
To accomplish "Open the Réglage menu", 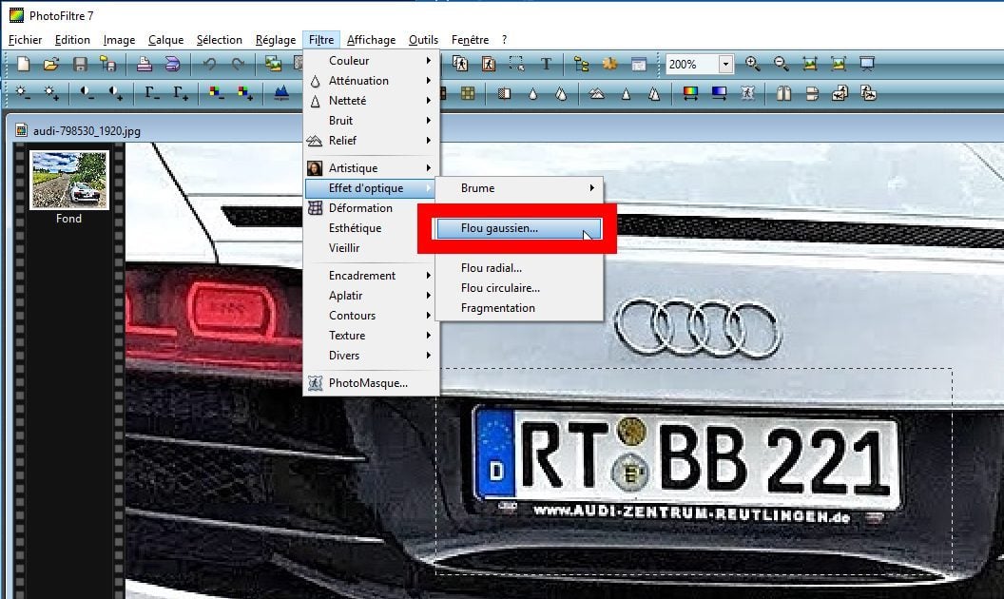I will tap(276, 40).
